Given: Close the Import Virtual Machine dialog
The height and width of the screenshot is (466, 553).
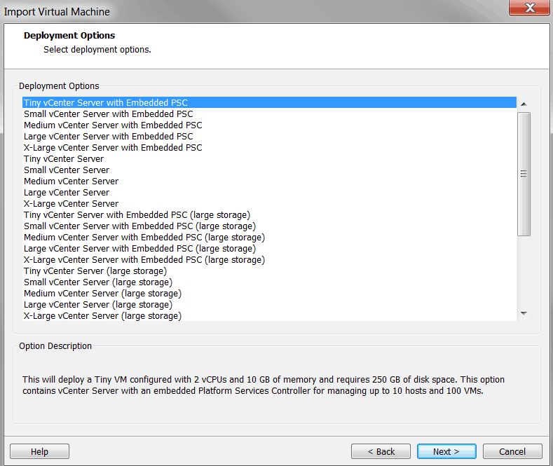Looking at the screenshot, I should coord(531,8).
